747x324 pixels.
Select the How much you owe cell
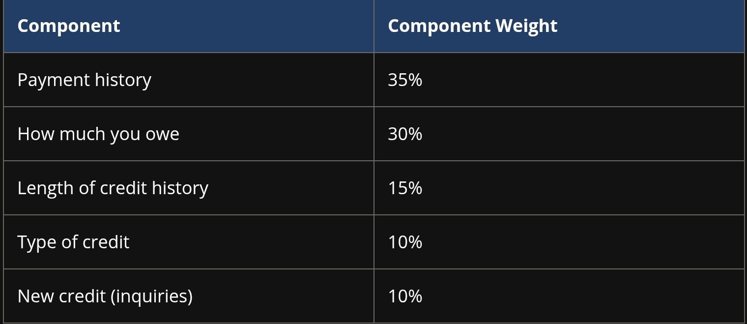click(98, 134)
